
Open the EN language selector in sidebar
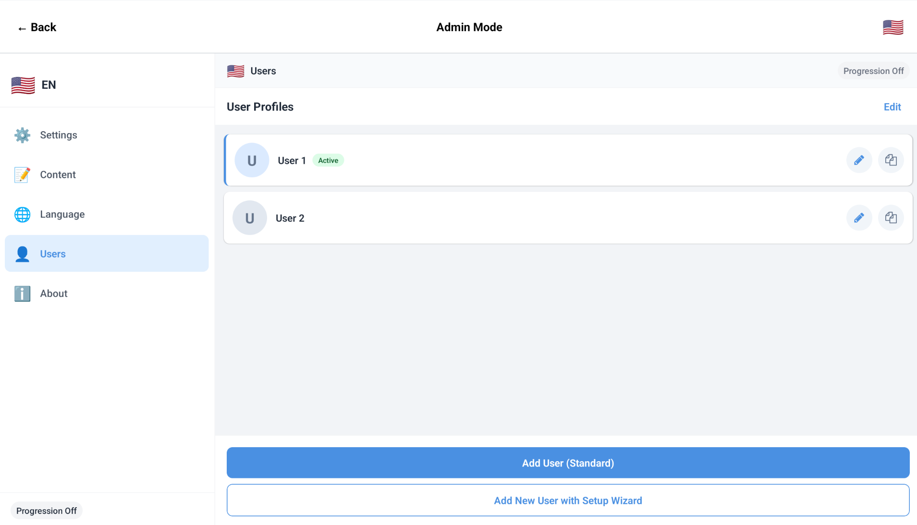34,85
